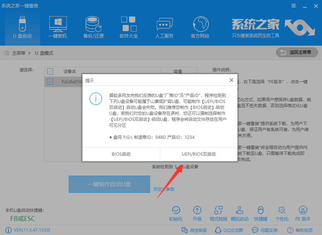Choose UEFI/BIOS双启动 in the prompt
This screenshot has height=235, width=322.
point(199,155)
